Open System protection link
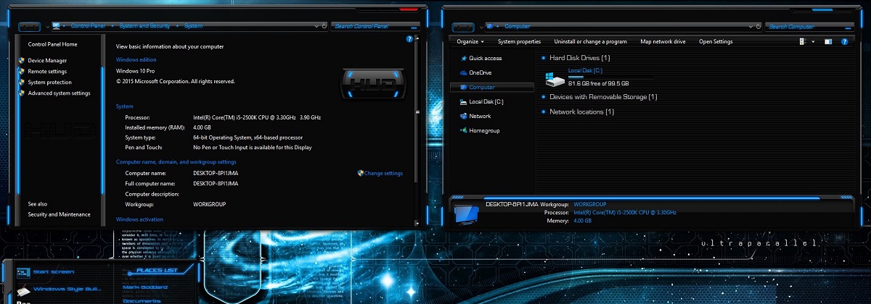Viewport: 871px width, 304px height. pyautogui.click(x=49, y=83)
